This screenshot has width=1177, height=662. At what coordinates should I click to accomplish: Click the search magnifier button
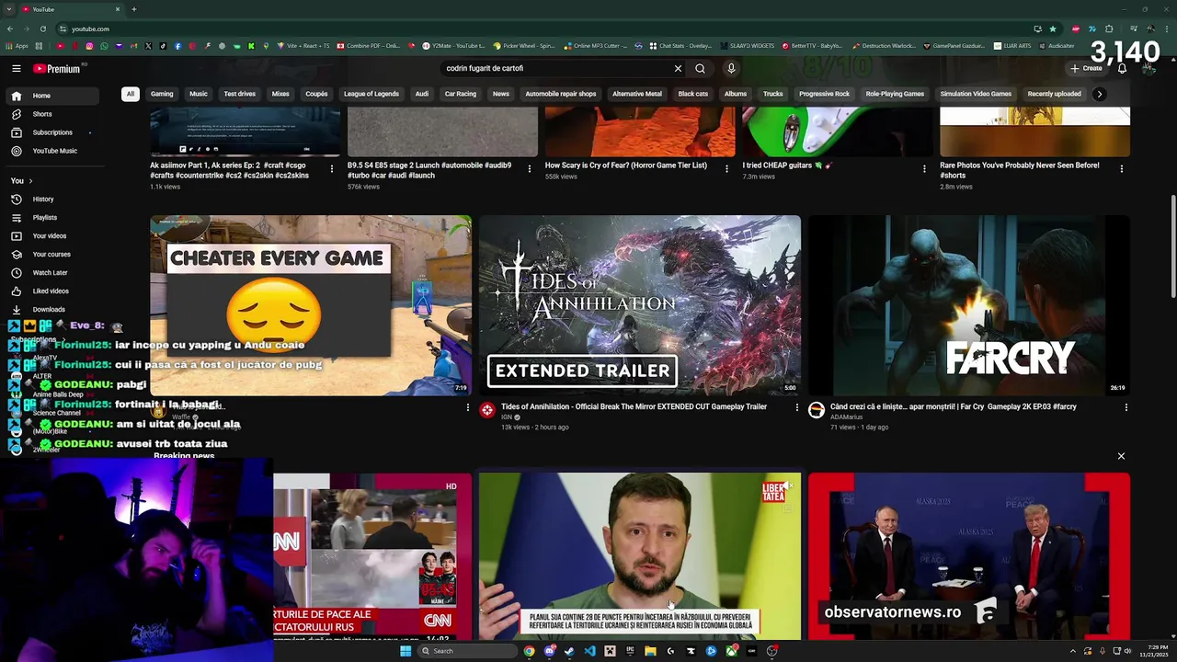(700, 68)
